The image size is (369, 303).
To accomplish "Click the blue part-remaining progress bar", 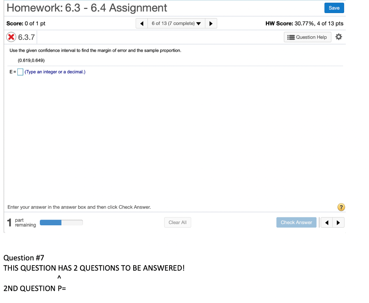I will (50, 222).
